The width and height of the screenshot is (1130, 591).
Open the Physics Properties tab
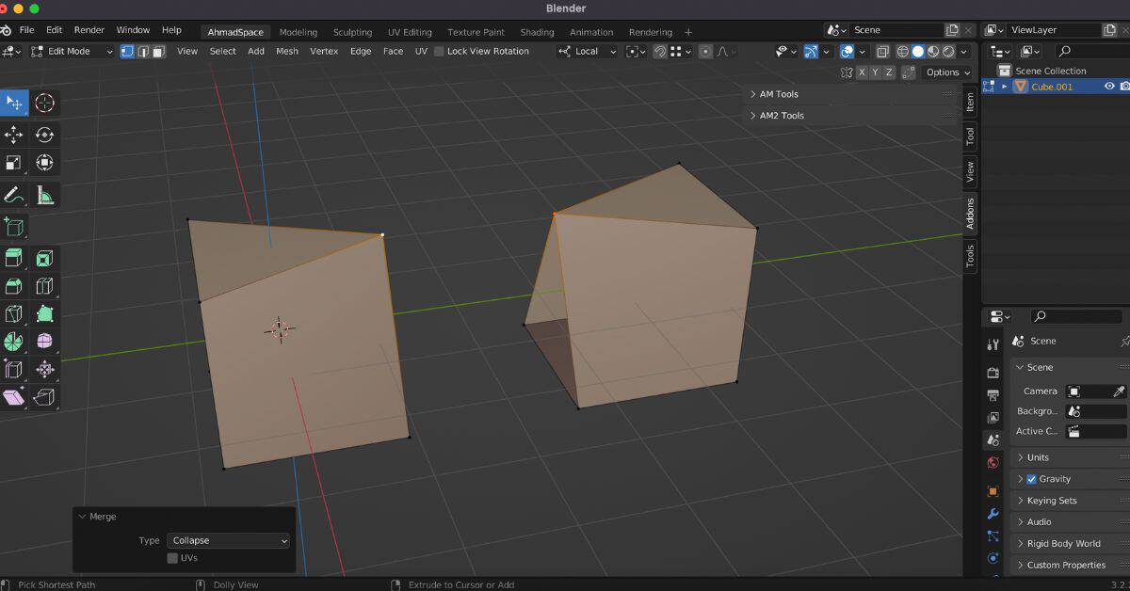click(x=993, y=557)
